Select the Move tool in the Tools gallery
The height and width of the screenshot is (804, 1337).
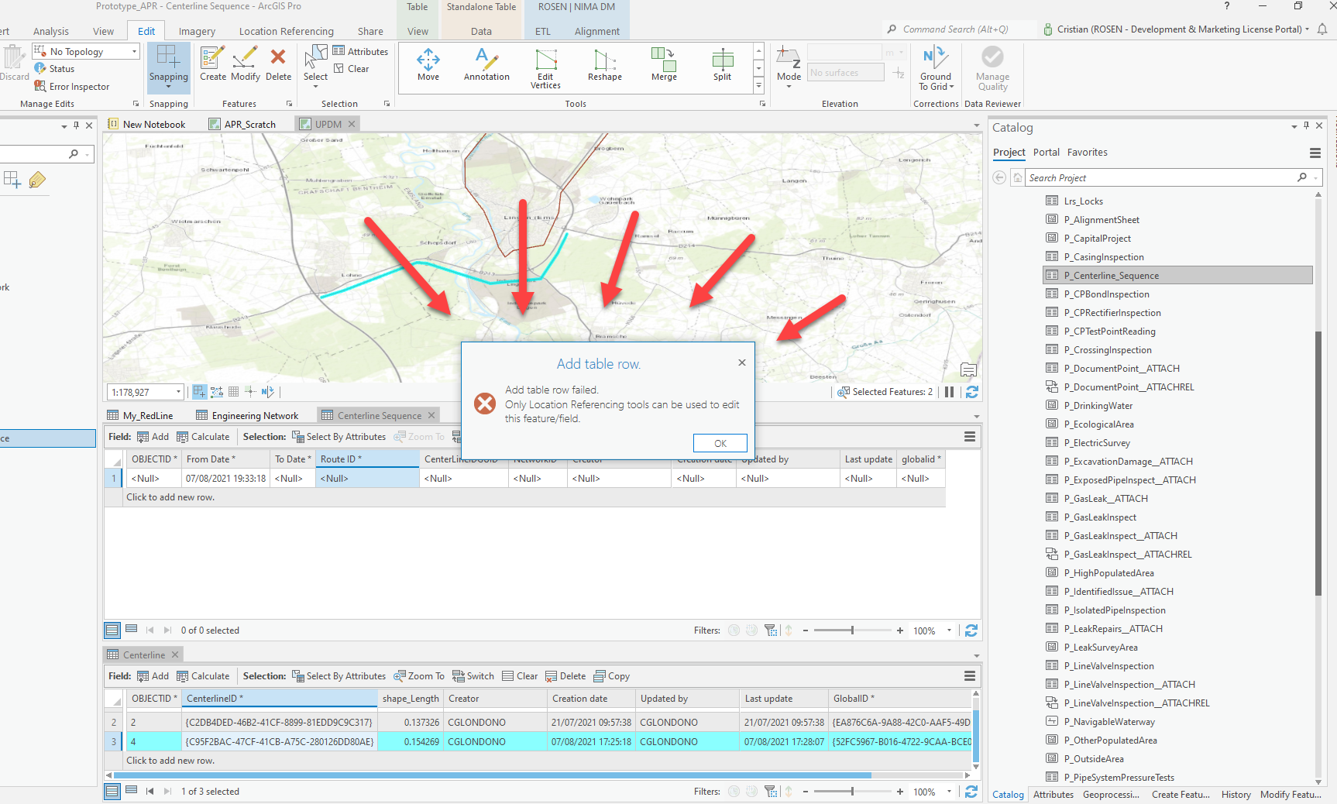coord(428,65)
